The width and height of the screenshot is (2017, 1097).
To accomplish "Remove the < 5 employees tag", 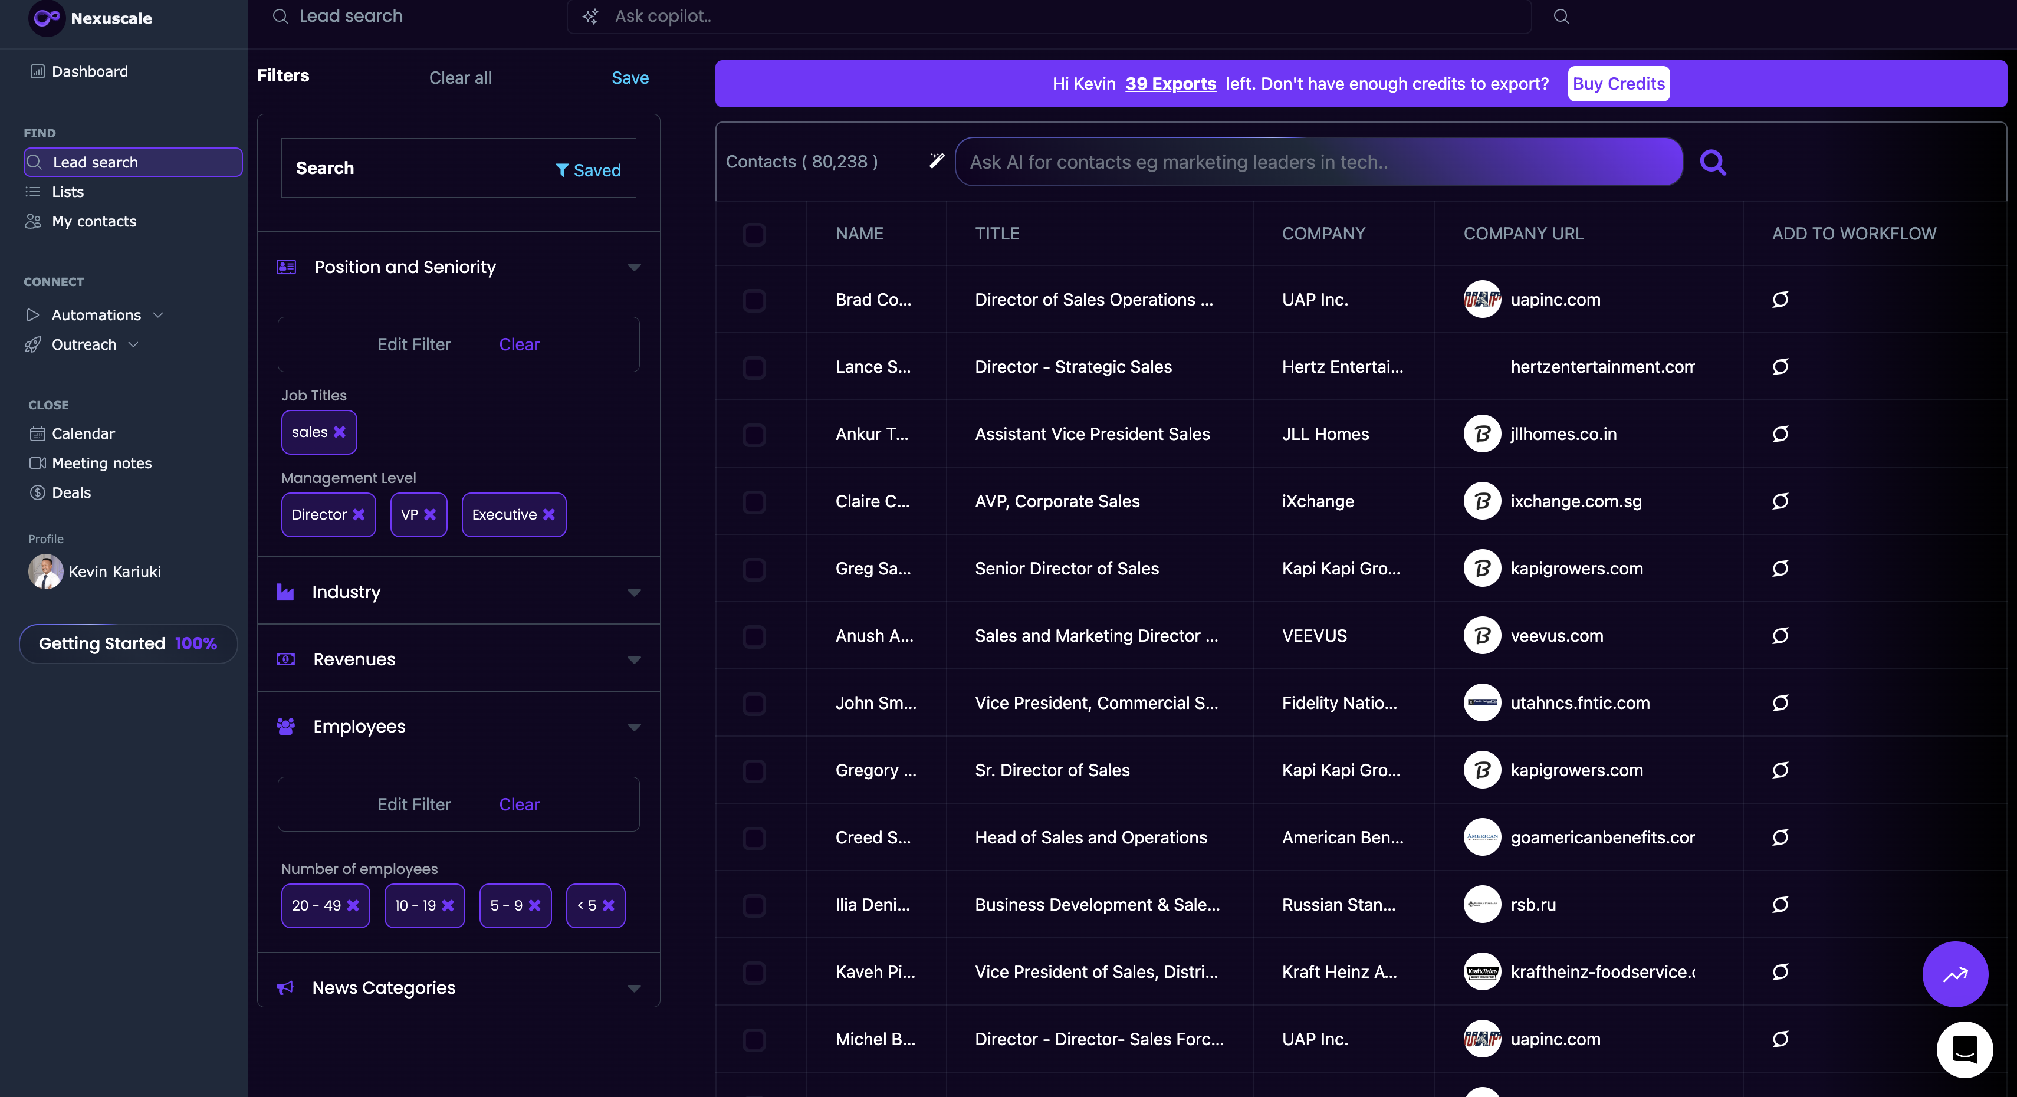I will pos(609,905).
